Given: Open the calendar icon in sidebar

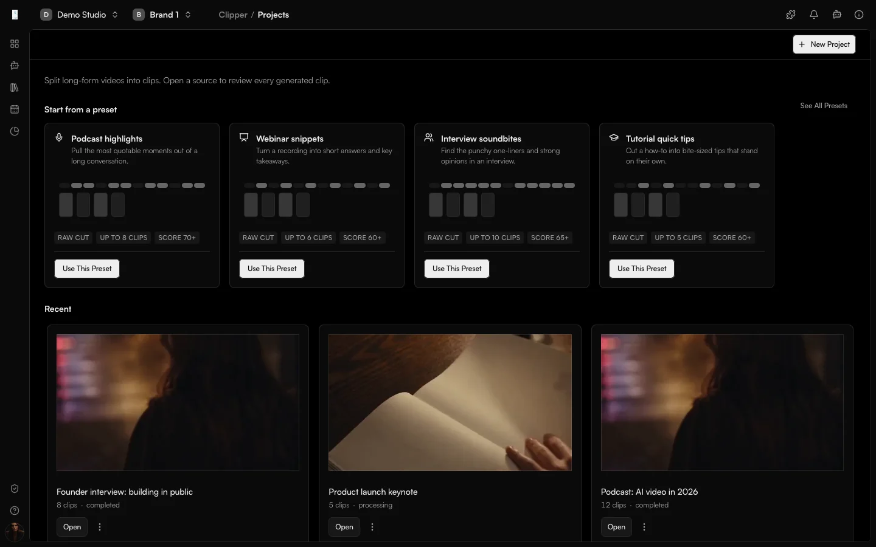Looking at the screenshot, I should click(15, 109).
